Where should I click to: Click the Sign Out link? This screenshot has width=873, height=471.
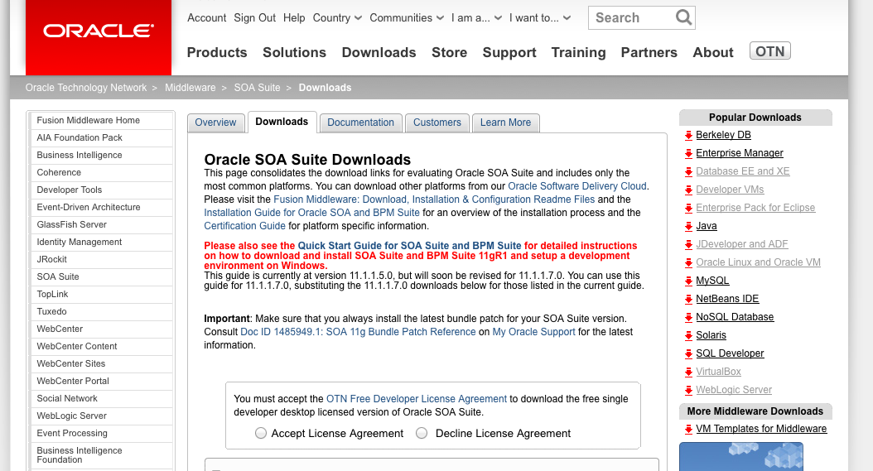[x=254, y=18]
